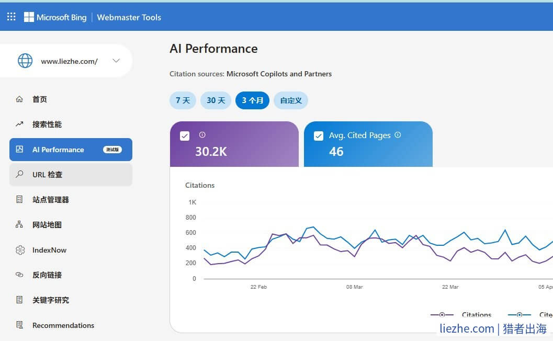Open Recommendations menu item

tap(71, 325)
